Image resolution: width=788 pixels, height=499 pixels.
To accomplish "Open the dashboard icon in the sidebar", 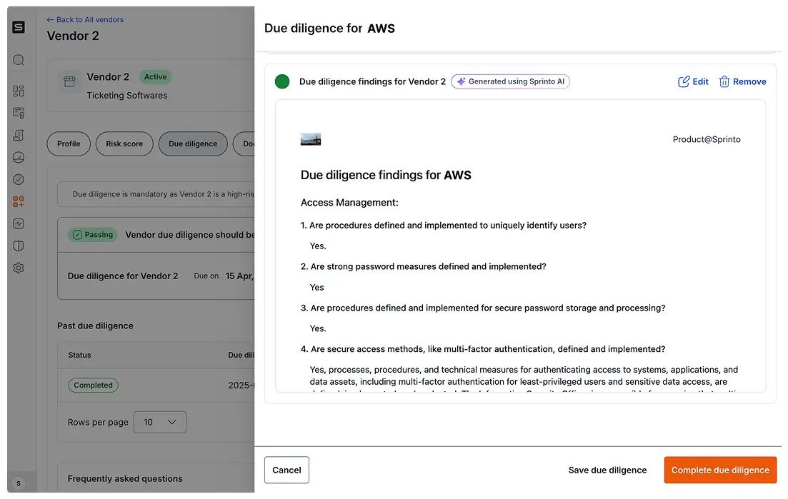I will [19, 91].
